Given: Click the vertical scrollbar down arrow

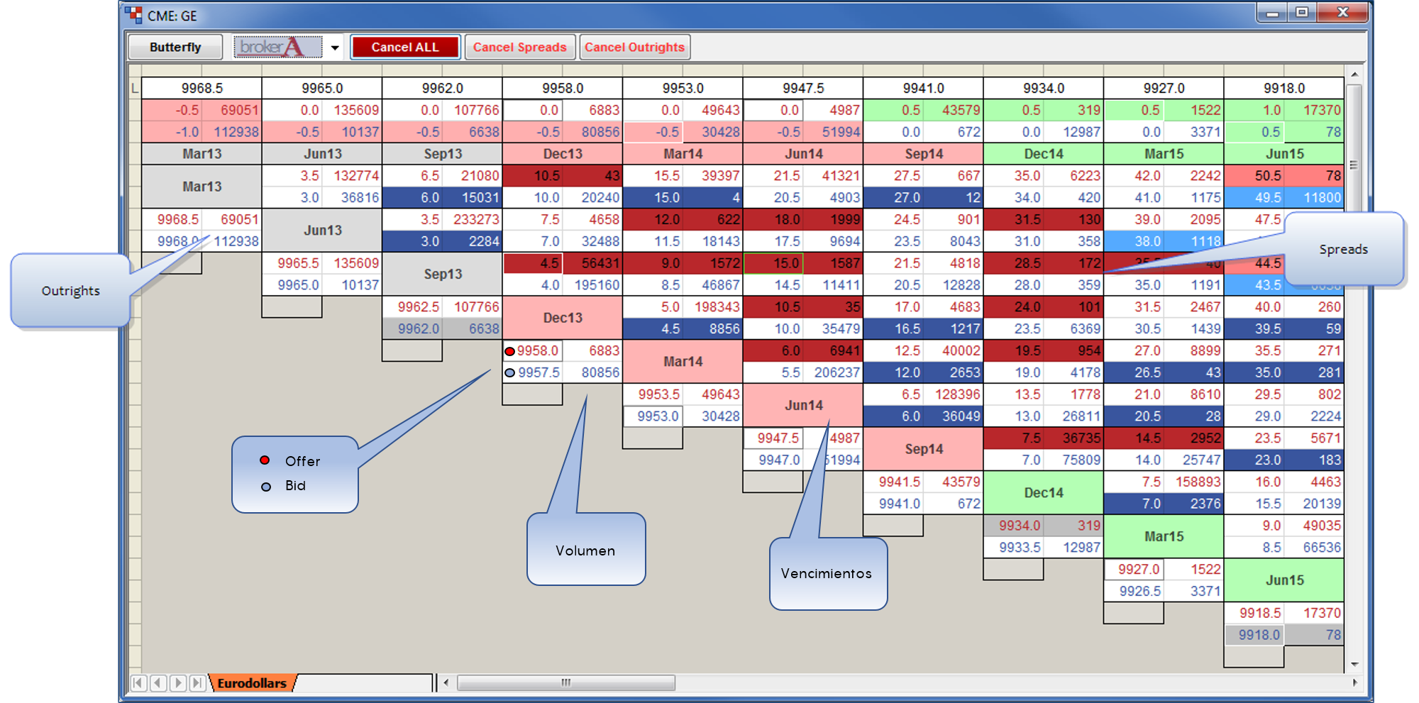Looking at the screenshot, I should pos(1354,664).
